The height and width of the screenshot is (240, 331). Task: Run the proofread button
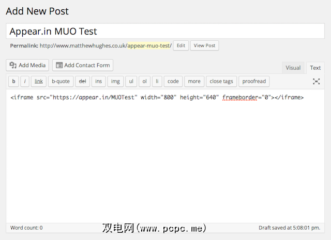(254, 82)
